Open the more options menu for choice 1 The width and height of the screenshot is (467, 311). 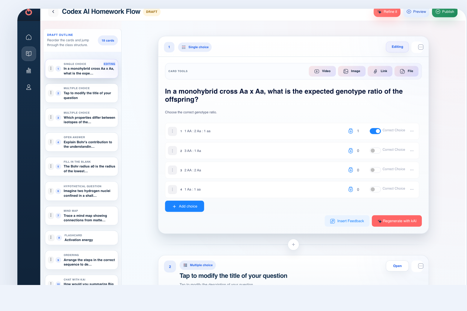coord(412,131)
